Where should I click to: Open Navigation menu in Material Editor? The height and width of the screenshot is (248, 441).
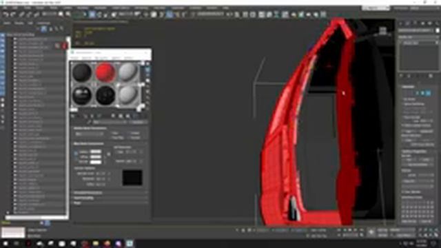pyautogui.click(x=101, y=58)
